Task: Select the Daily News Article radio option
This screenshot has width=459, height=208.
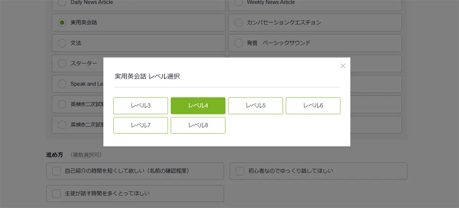Action: point(62,2)
